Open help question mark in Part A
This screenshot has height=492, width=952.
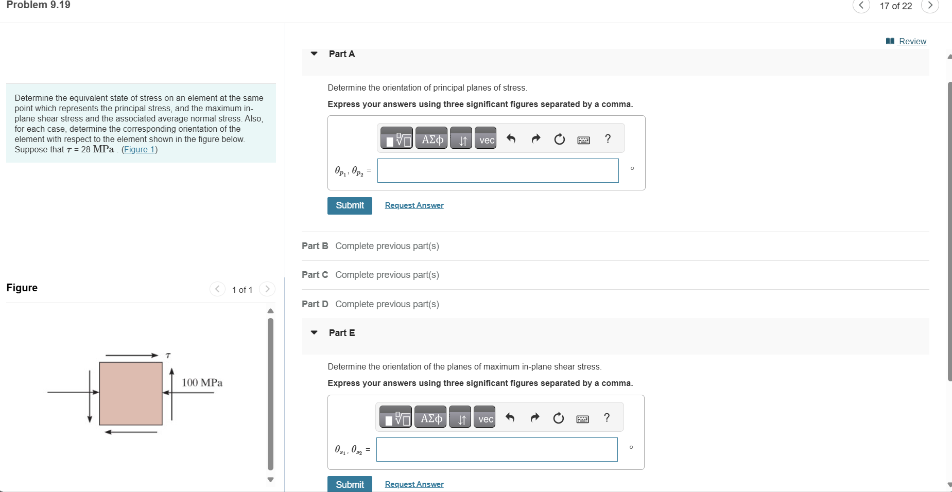[x=608, y=139]
